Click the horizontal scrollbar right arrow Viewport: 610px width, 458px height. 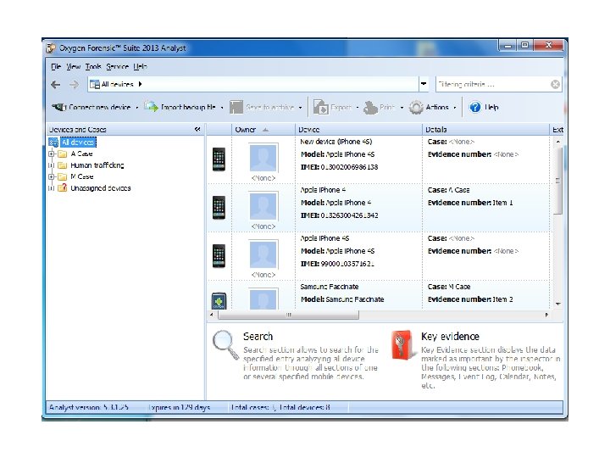[x=546, y=315]
